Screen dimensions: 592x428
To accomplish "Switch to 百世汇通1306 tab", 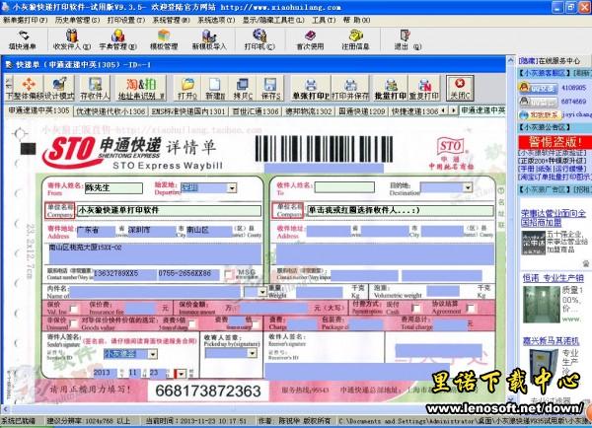I will click(256, 111).
